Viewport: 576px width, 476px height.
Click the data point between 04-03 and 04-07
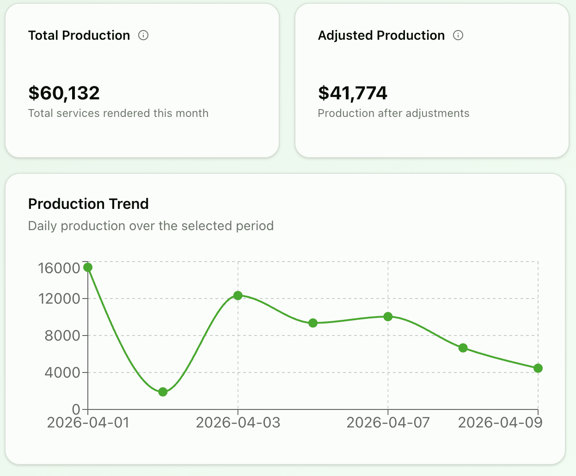313,323
